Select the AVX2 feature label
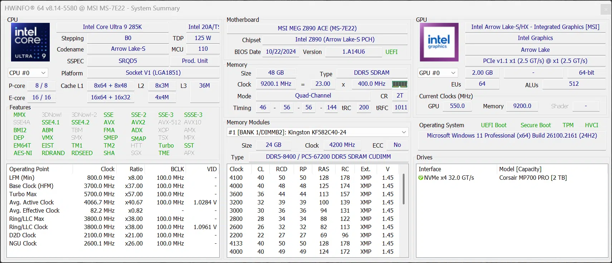This screenshot has height=263, width=612. (x=138, y=122)
